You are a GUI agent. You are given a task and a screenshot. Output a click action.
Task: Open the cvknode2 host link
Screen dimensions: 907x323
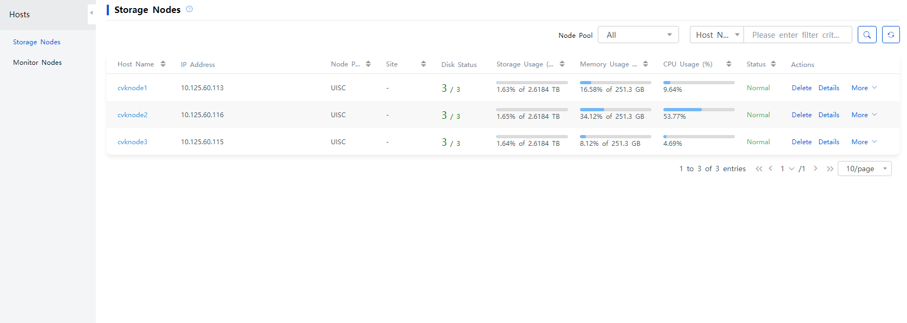click(x=133, y=115)
